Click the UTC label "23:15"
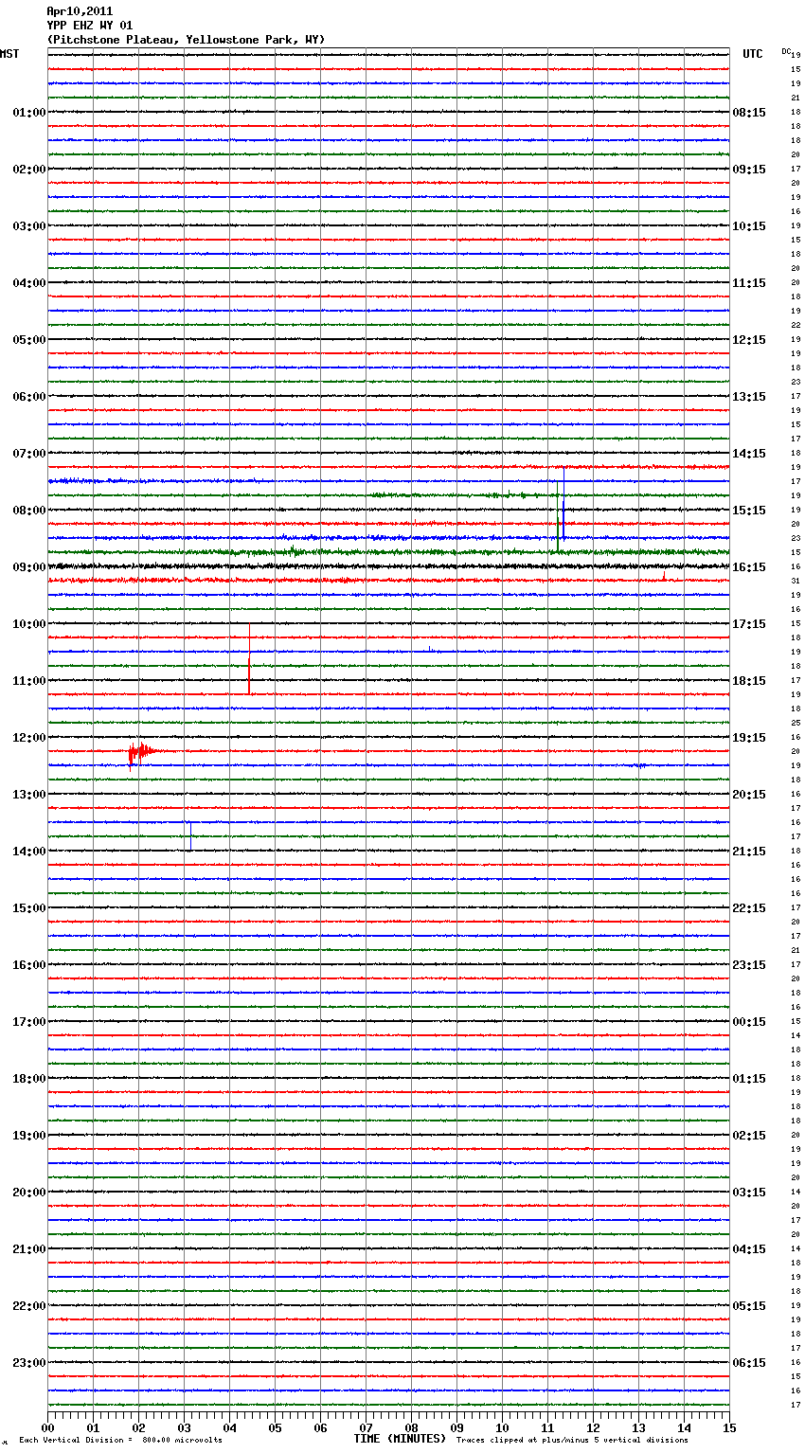This screenshot has width=805, height=1453. tap(749, 965)
